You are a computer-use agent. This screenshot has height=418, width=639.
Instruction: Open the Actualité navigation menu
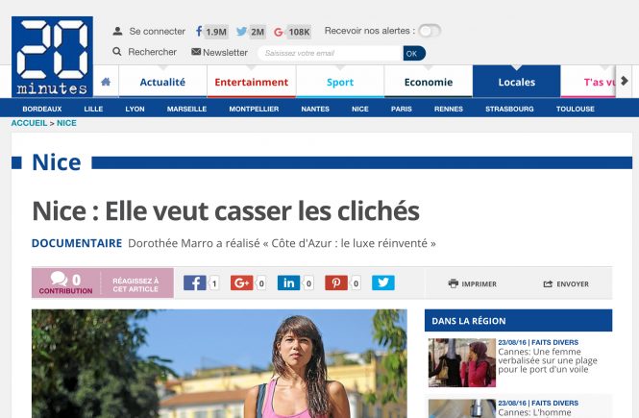pos(162,82)
